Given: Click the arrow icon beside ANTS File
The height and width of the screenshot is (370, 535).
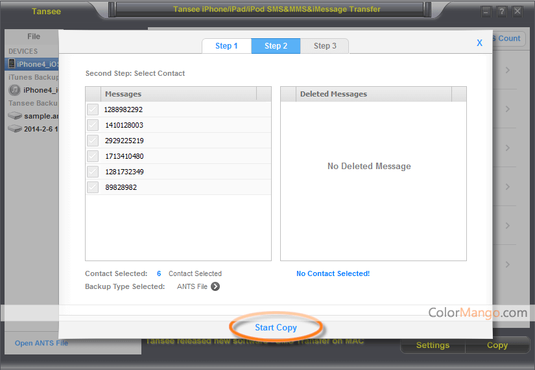Looking at the screenshot, I should click(215, 286).
